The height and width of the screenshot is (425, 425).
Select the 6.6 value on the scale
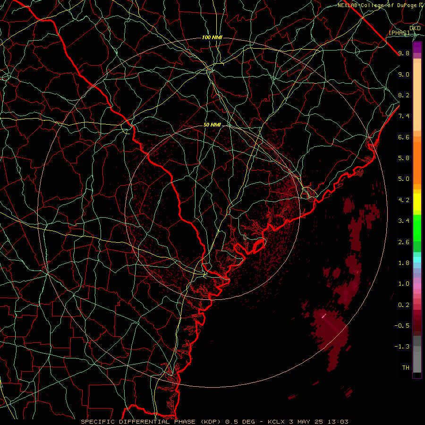pos(404,137)
